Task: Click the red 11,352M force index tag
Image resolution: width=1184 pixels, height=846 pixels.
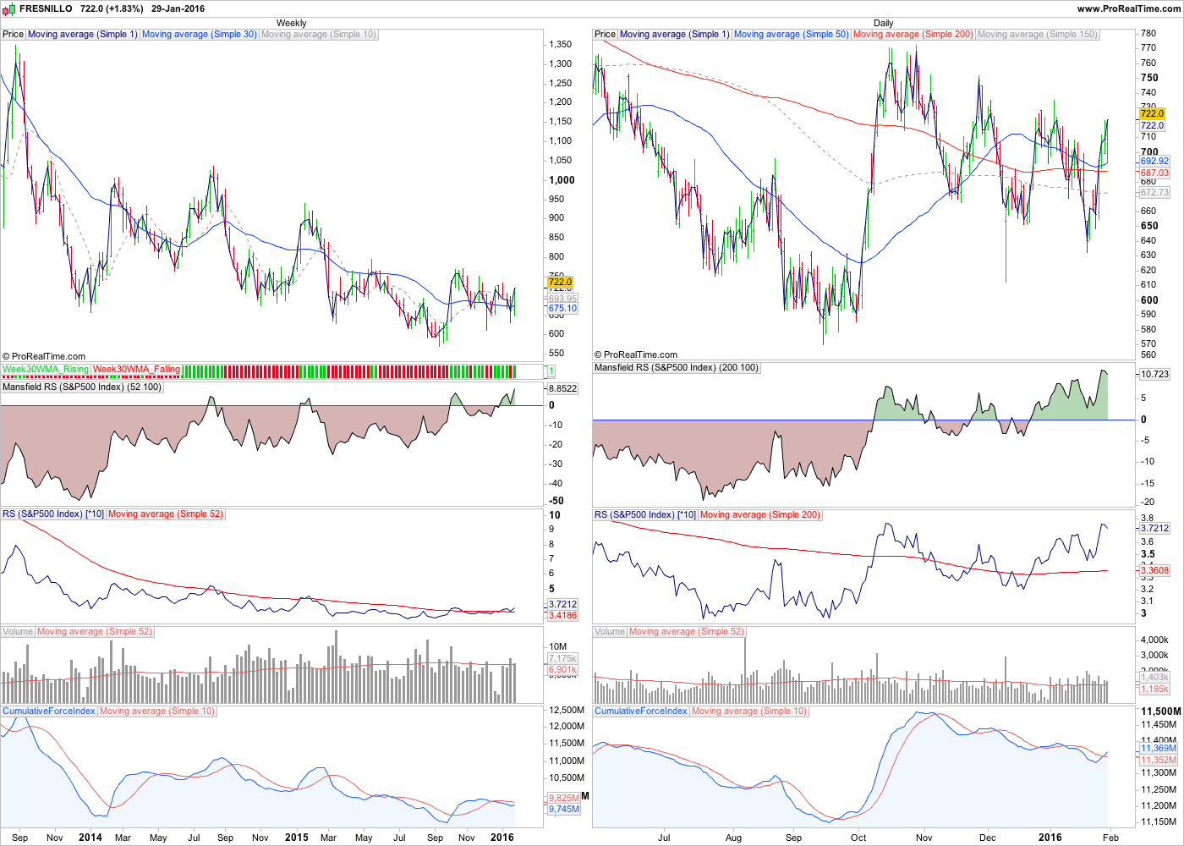Action: [1159, 760]
